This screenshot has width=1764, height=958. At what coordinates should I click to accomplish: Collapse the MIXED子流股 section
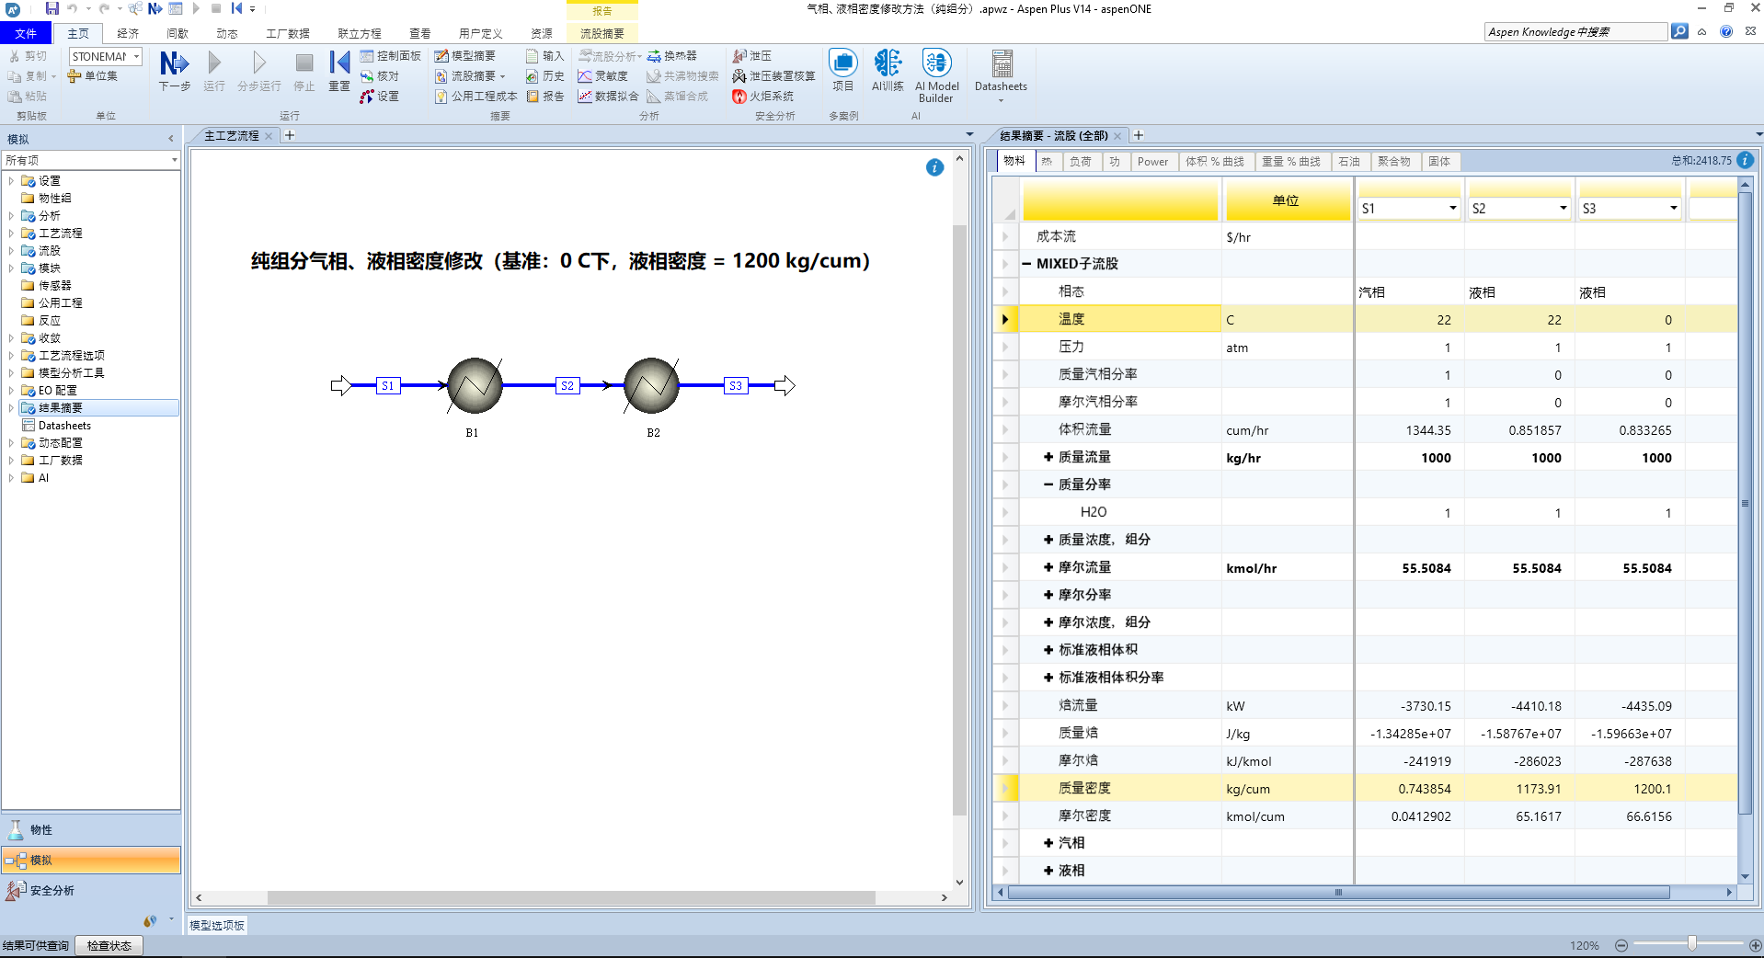[x=1026, y=264]
